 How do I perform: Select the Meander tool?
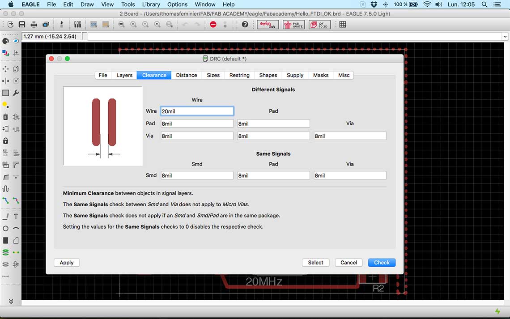5,189
